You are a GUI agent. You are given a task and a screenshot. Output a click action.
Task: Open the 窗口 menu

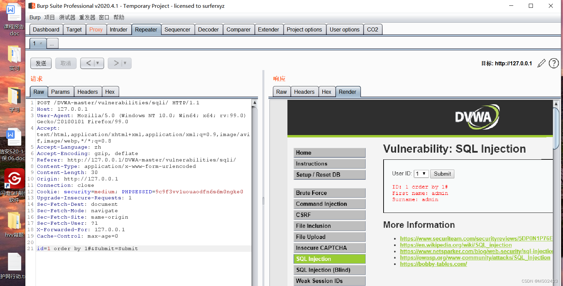point(104,17)
